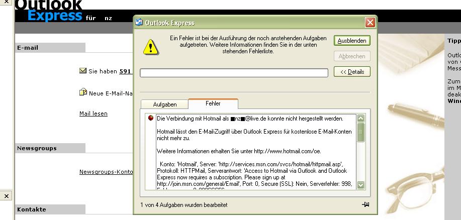Click the Hotmail connection error message text
Image resolution: width=461 pixels, height=220 pixels.
pos(250,119)
